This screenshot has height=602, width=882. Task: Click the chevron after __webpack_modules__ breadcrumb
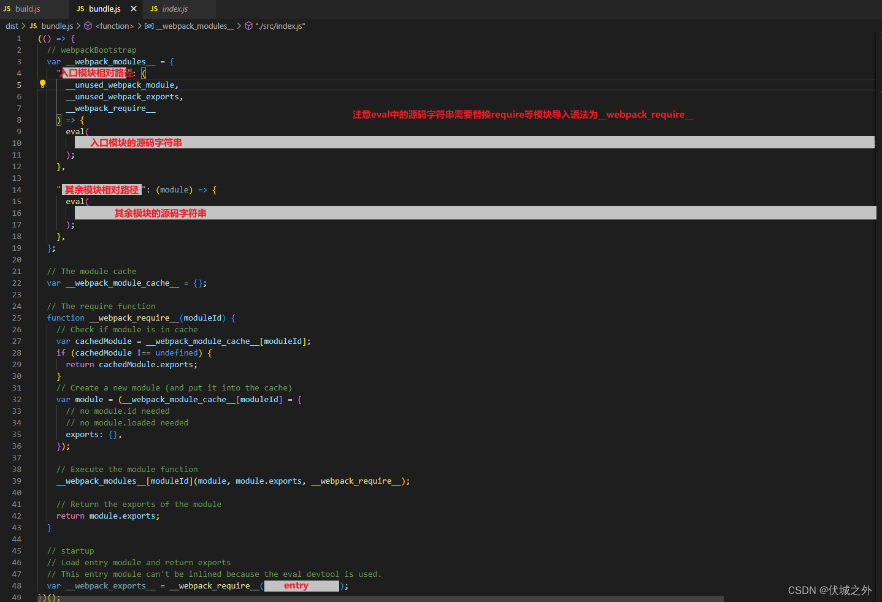tap(239, 26)
